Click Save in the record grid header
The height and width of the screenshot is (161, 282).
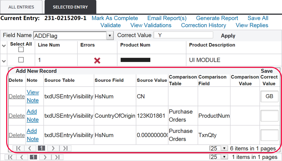(267, 71)
